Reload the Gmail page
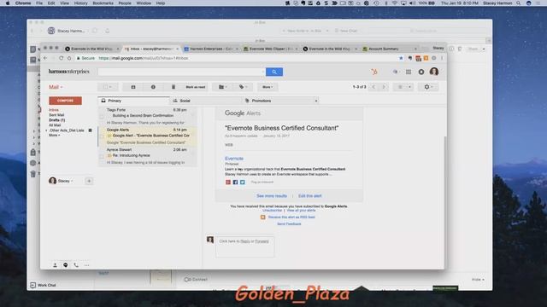The width and height of the screenshot is (547, 307). 61,58
